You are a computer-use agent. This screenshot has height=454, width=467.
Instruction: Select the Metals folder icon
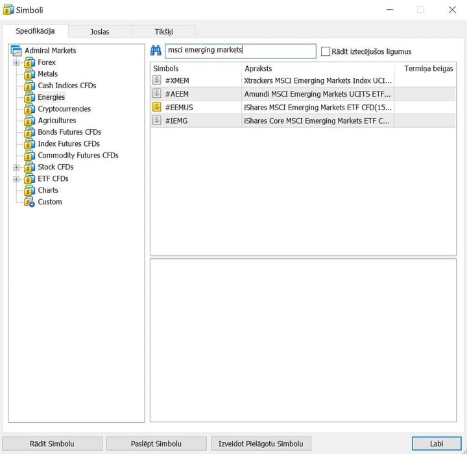click(29, 74)
